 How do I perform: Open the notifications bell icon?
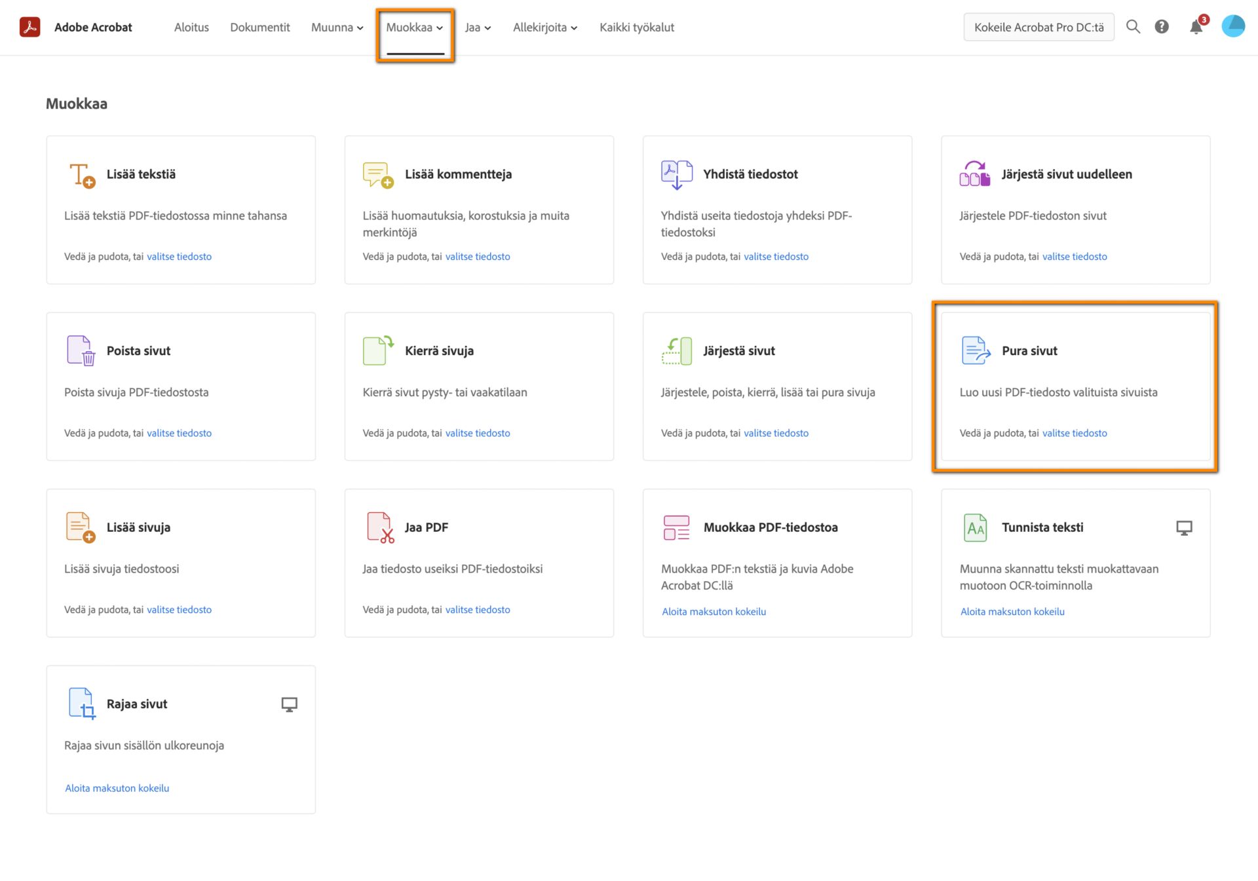coord(1196,27)
